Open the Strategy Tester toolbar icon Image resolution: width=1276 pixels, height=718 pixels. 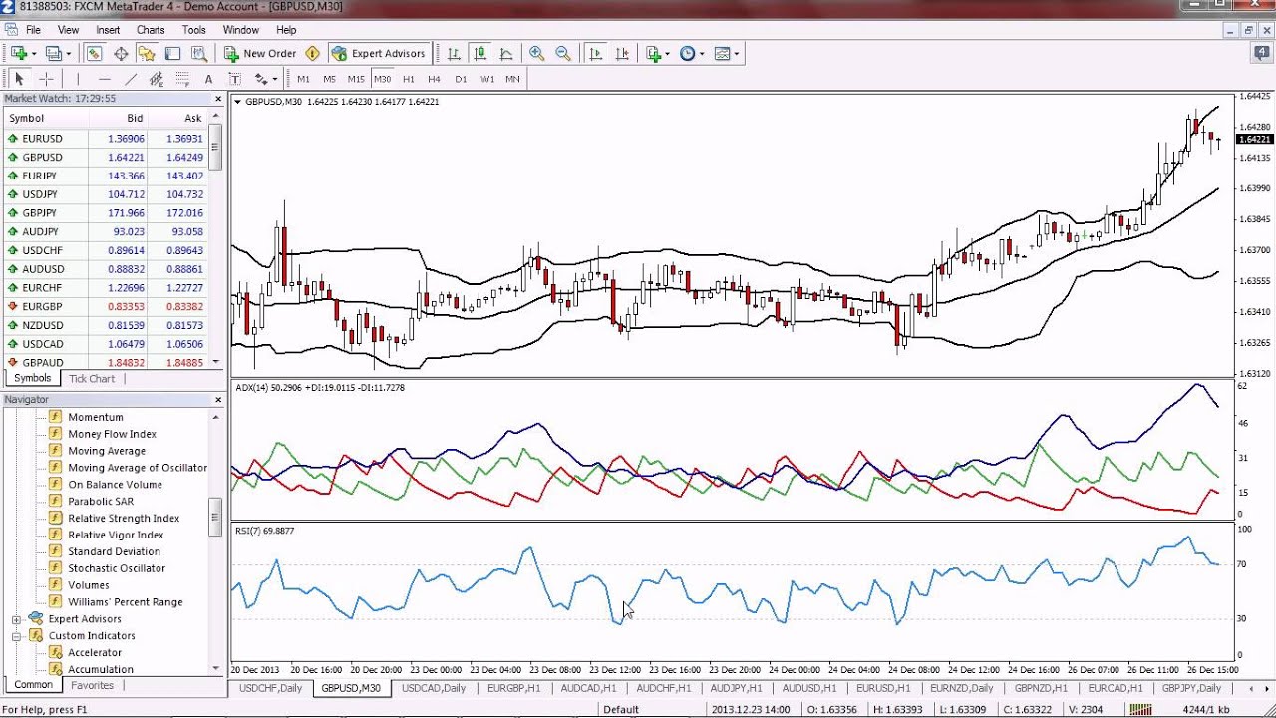coord(198,54)
